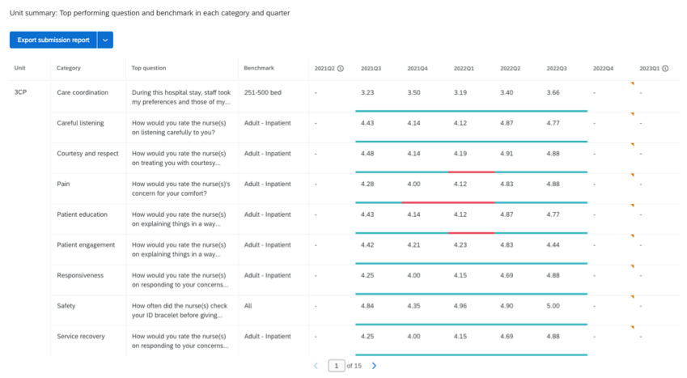Click the page number input field
687x378 pixels.
point(336,366)
